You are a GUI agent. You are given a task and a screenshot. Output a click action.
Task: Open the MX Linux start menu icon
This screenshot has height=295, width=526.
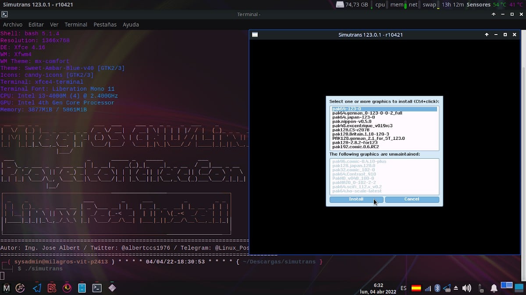tap(7, 288)
